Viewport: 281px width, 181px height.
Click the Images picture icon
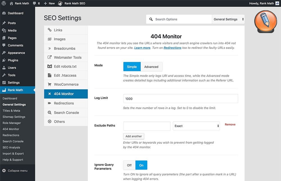[x=50, y=39]
